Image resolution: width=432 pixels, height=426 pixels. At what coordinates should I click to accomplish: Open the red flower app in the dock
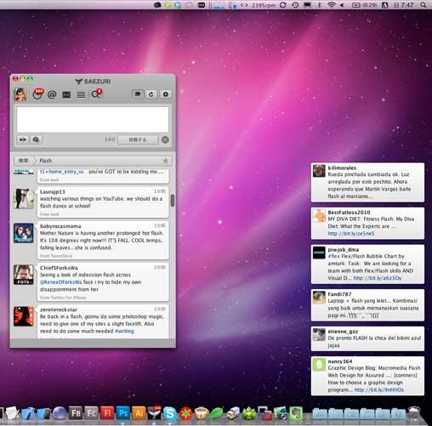(186, 413)
